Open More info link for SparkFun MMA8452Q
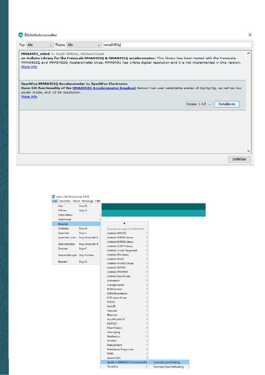 pyautogui.click(x=29, y=97)
